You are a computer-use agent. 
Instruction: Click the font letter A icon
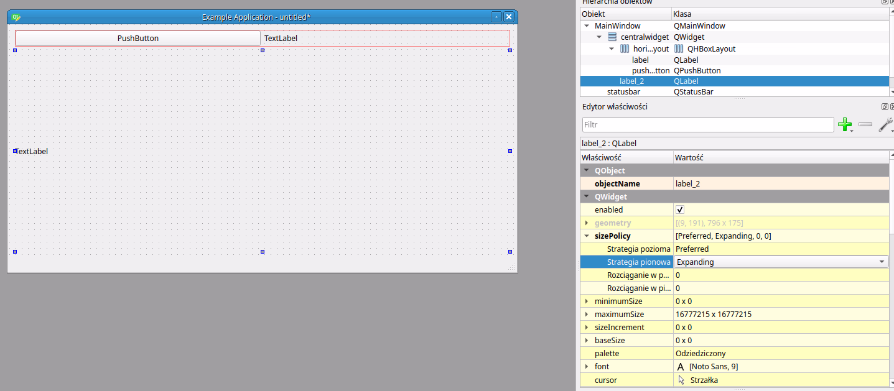coord(681,367)
